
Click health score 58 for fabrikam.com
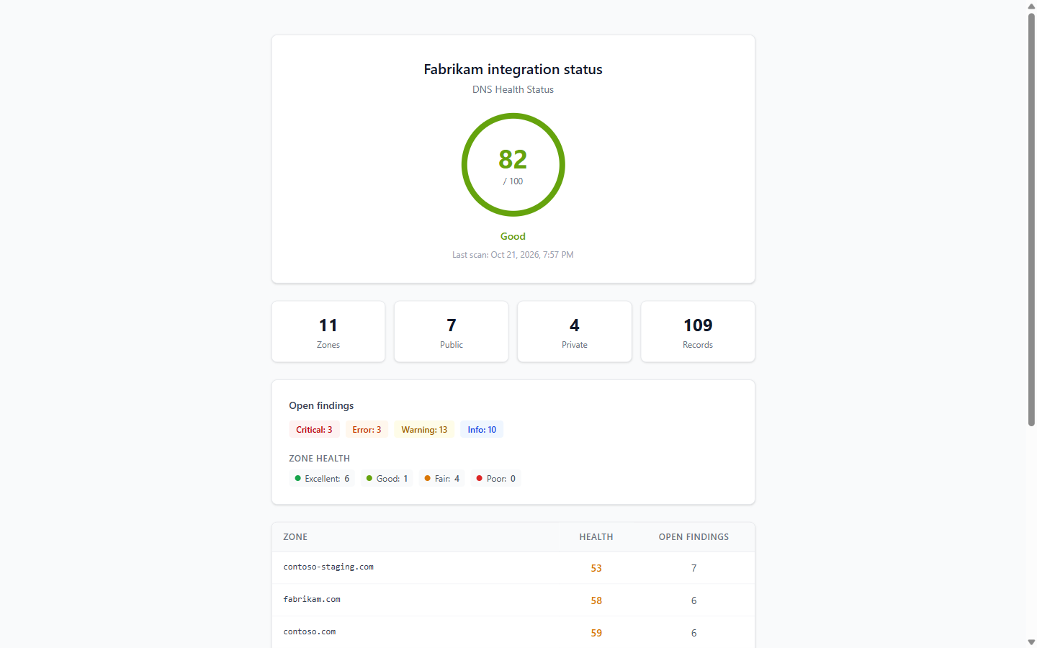point(596,600)
